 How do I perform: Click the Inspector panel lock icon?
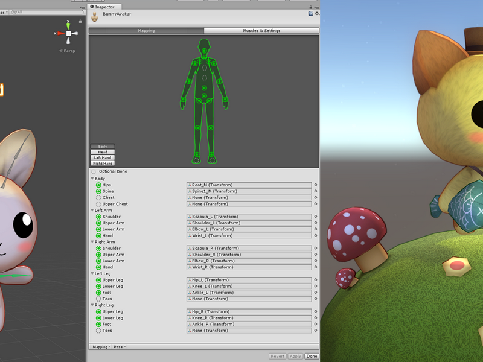point(310,7)
